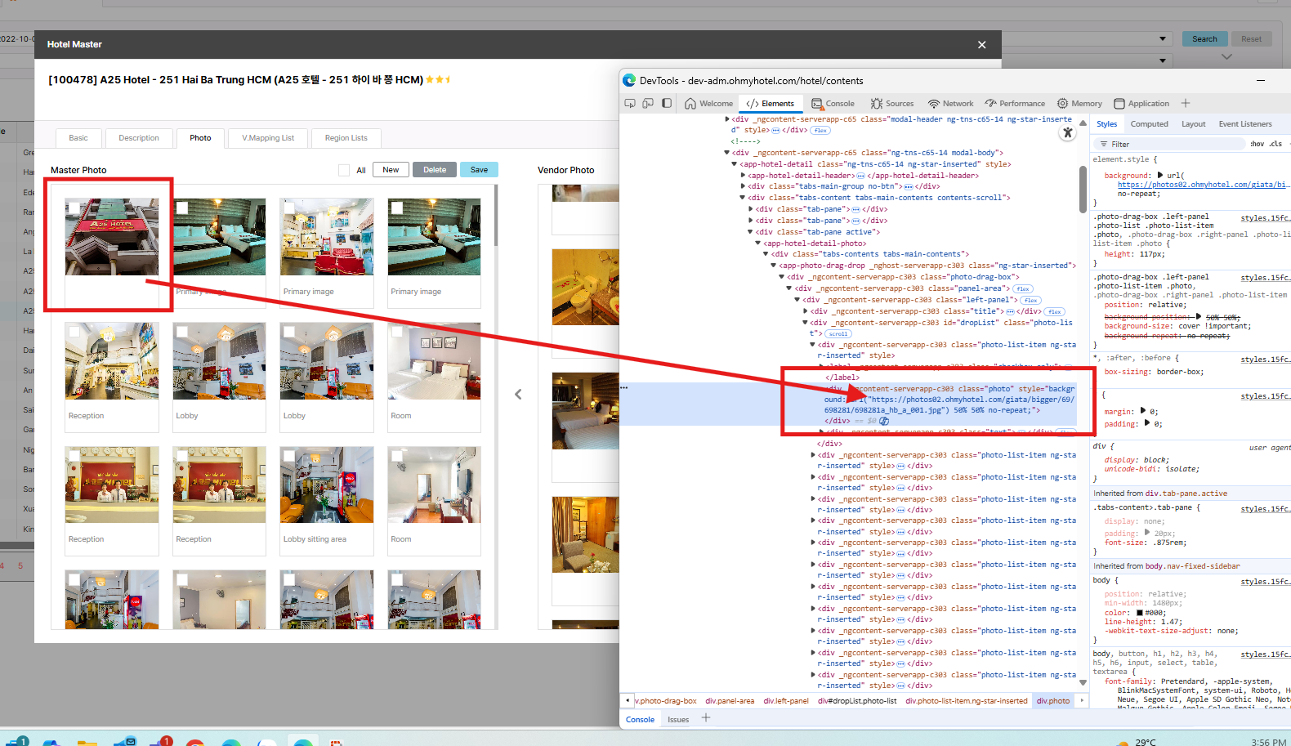Check the fourth Primary image photo checkbox
Viewport: 1291px width, 746px height.
397,208
